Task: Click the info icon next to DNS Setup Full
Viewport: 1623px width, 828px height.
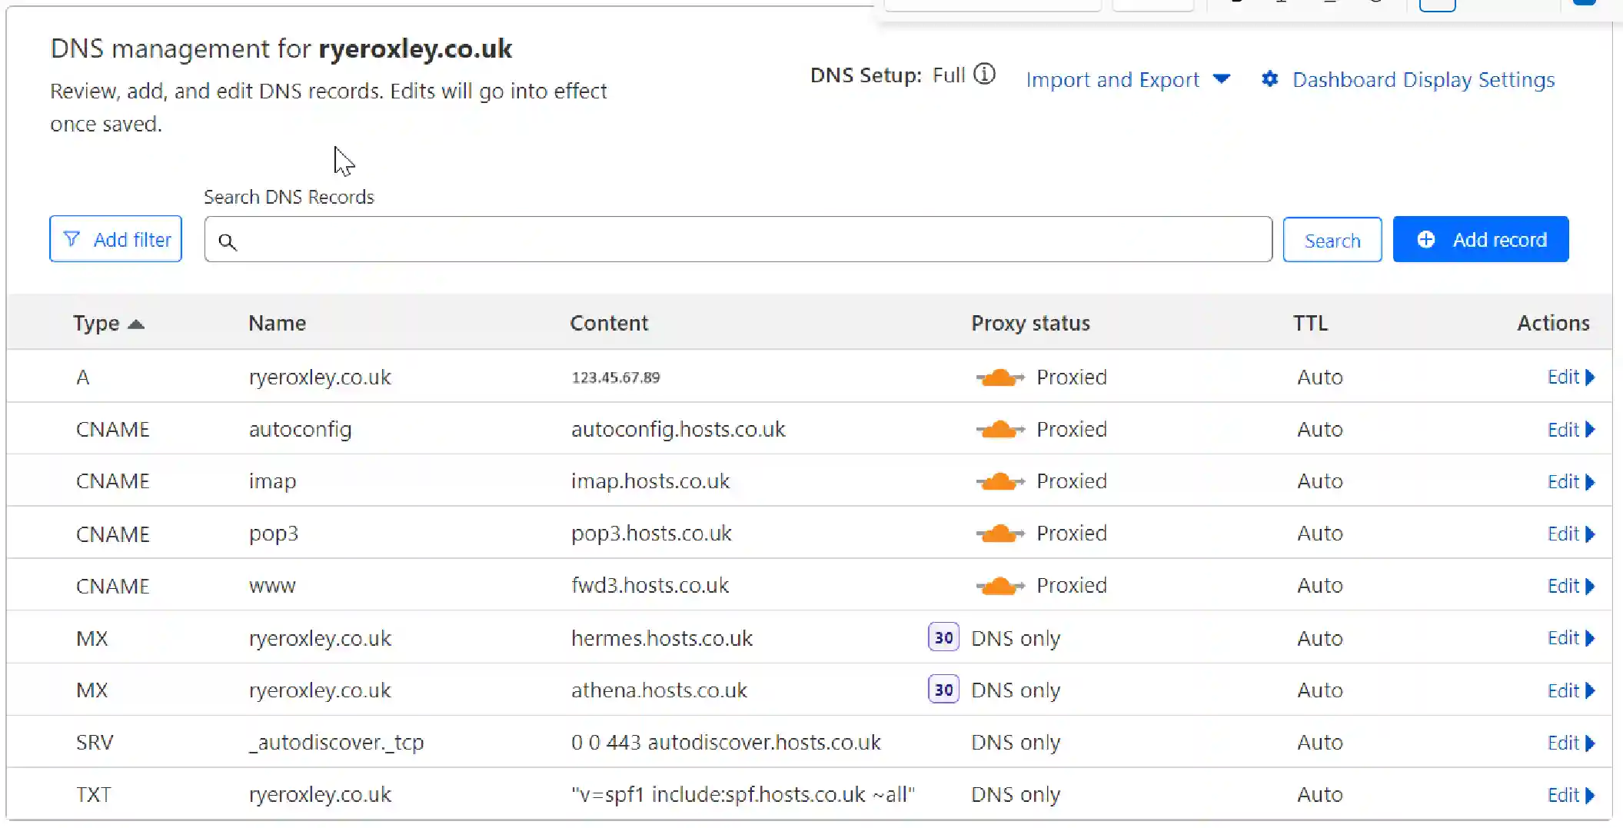Action: pos(985,75)
